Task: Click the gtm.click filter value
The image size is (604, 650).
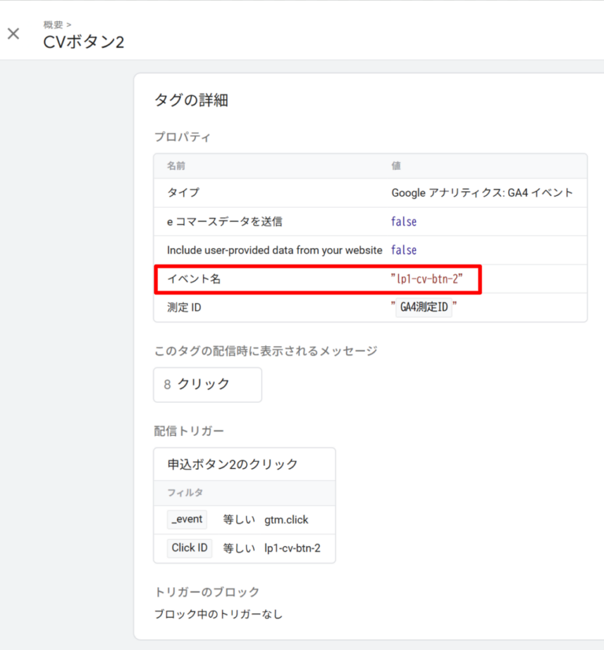Action: point(286,520)
